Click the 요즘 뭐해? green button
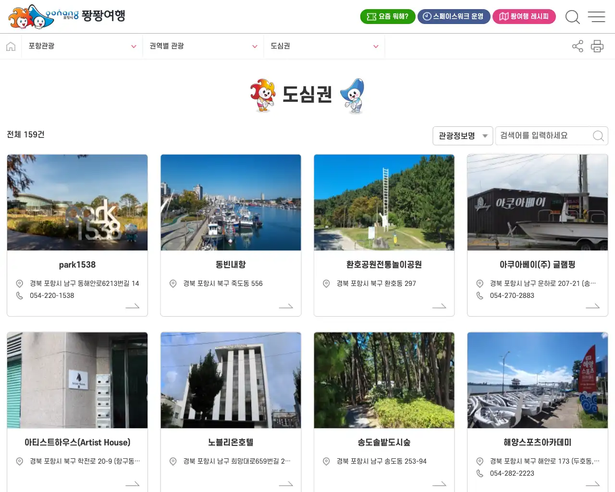 pyautogui.click(x=388, y=16)
